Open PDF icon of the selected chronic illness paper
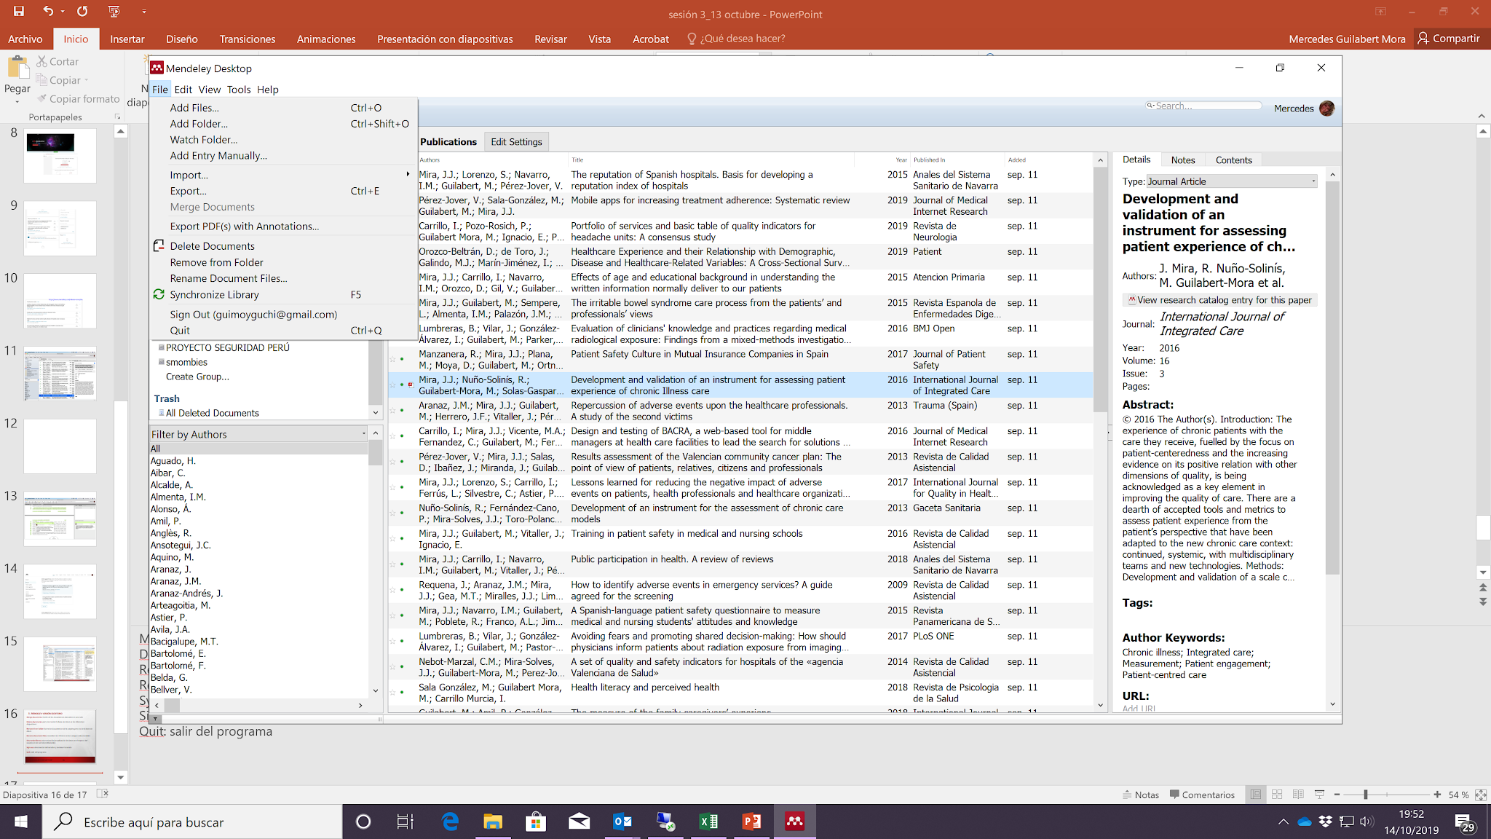The image size is (1491, 839). 411,385
